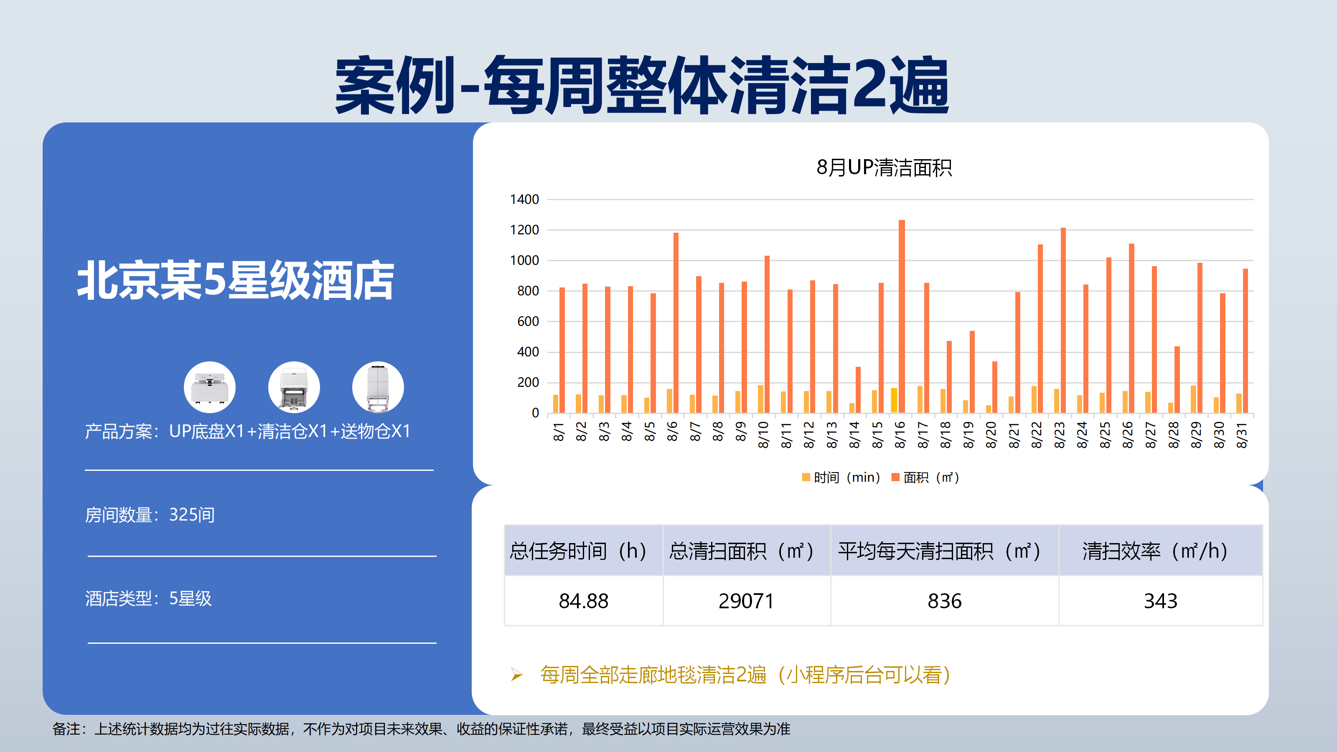Click the orange 面积 legend swatch

point(895,478)
